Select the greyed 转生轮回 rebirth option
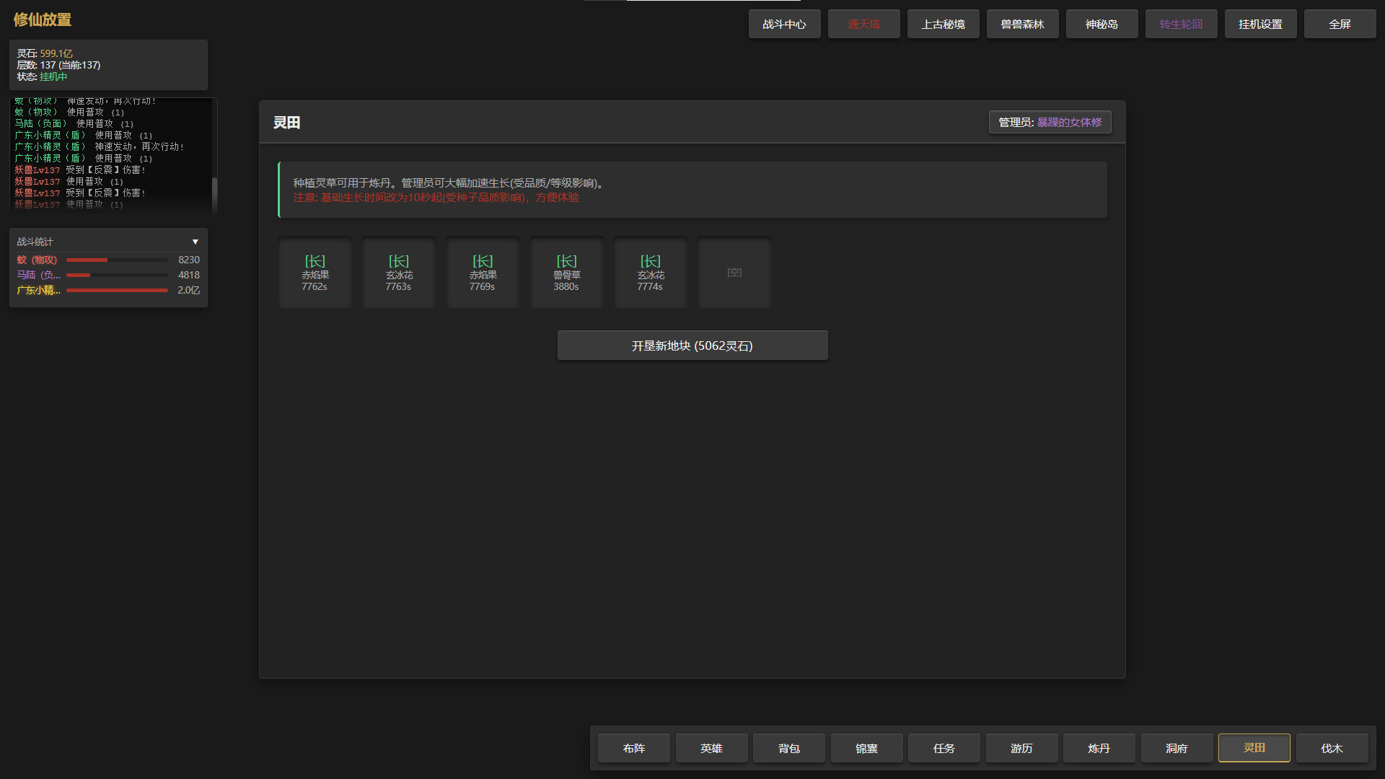 (1181, 24)
